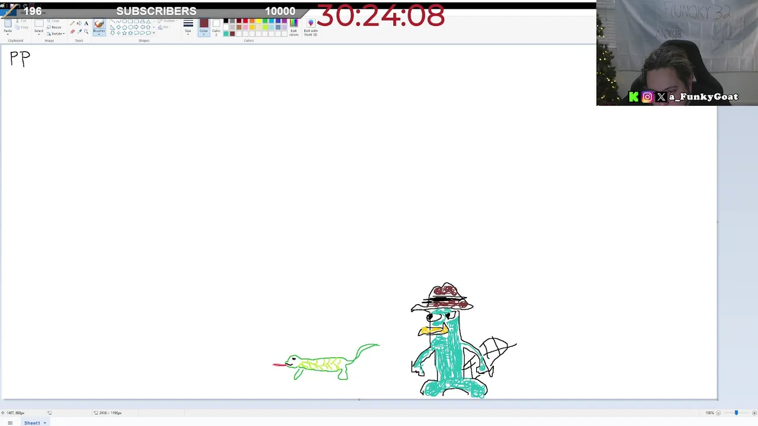Click the a_FunkyGoat username overlay

point(704,97)
